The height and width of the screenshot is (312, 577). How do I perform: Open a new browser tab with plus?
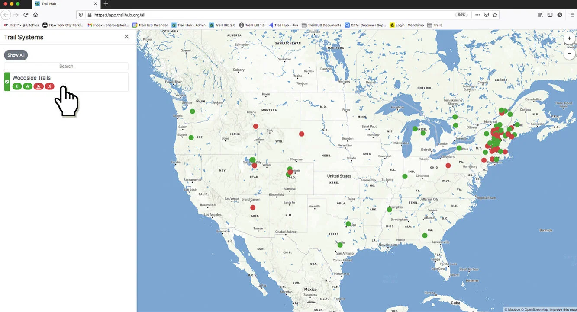pyautogui.click(x=106, y=3)
